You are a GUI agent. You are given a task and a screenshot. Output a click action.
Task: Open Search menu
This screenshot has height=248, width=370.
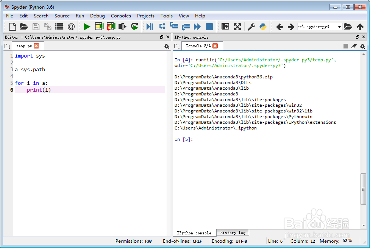coord(41,16)
